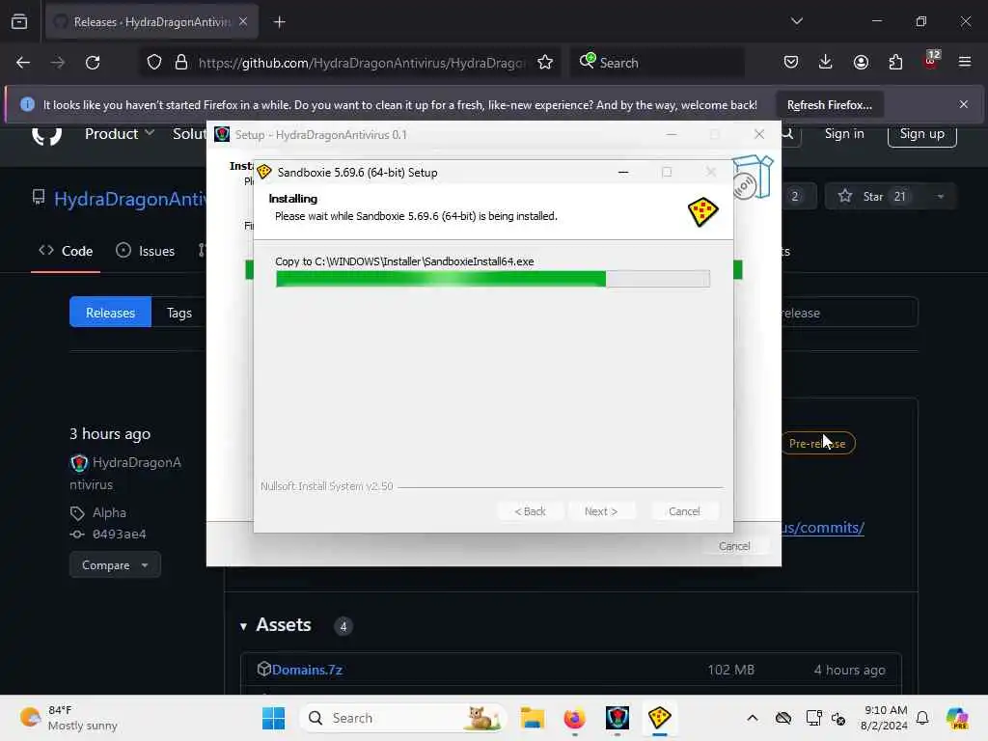Open Firefox extensions menu
The image size is (988, 741).
click(895, 63)
